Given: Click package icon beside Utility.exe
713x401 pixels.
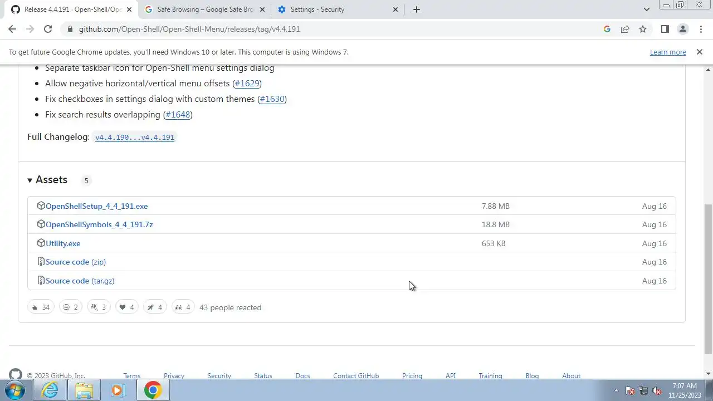Looking at the screenshot, I should coord(41,243).
